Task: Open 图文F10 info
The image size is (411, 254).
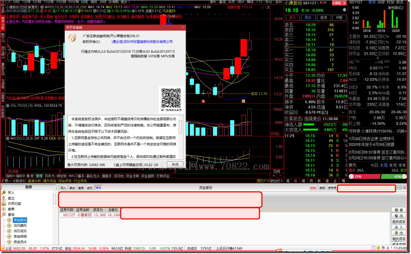Action: [263, 181]
